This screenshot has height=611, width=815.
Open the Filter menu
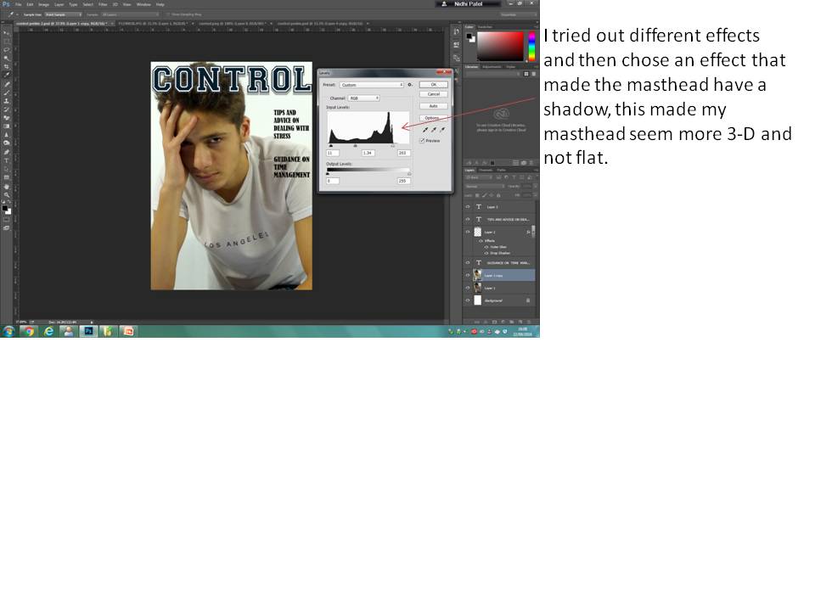(x=103, y=4)
